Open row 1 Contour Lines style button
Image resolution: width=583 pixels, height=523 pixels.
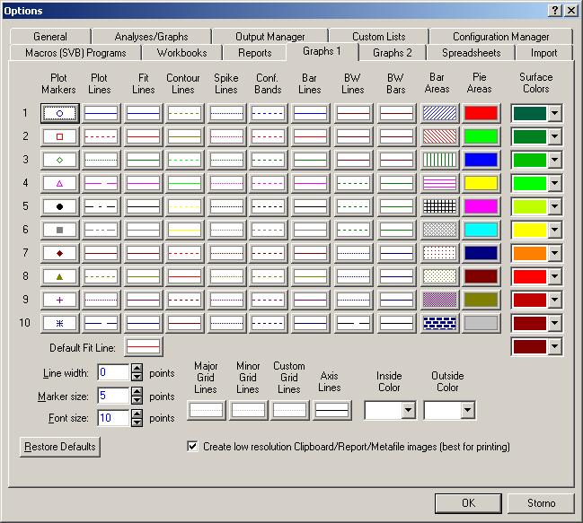click(x=184, y=113)
